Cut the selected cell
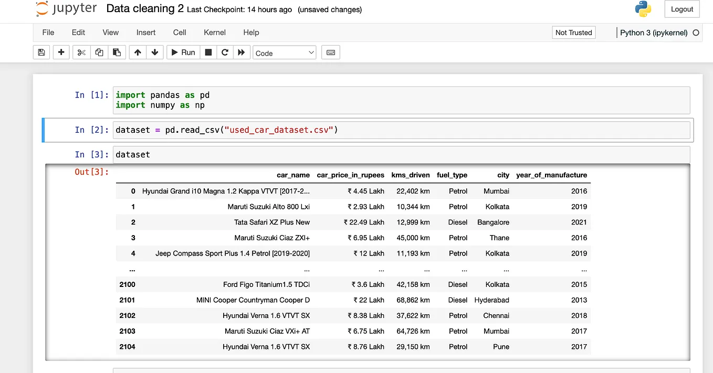 (81, 52)
